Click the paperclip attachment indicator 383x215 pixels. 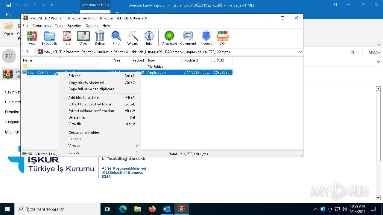352,52
